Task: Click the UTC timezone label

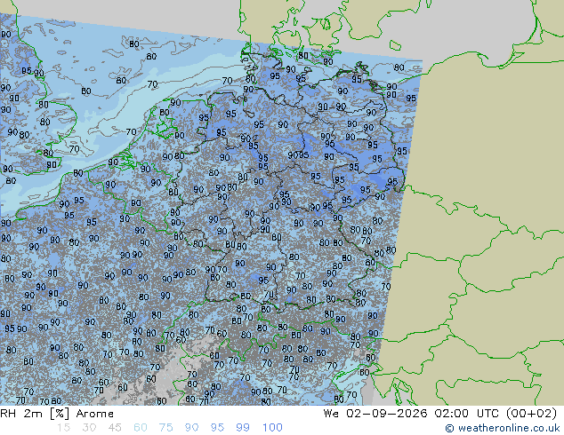Action: [x=487, y=414]
